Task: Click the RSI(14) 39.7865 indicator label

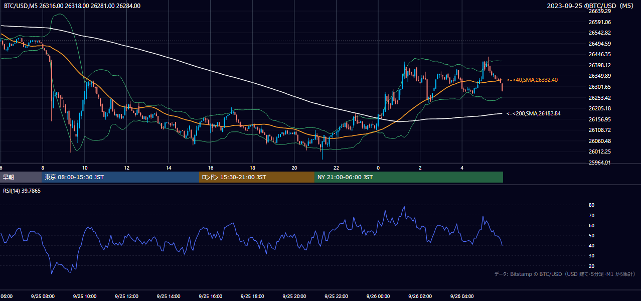Action: coord(22,191)
